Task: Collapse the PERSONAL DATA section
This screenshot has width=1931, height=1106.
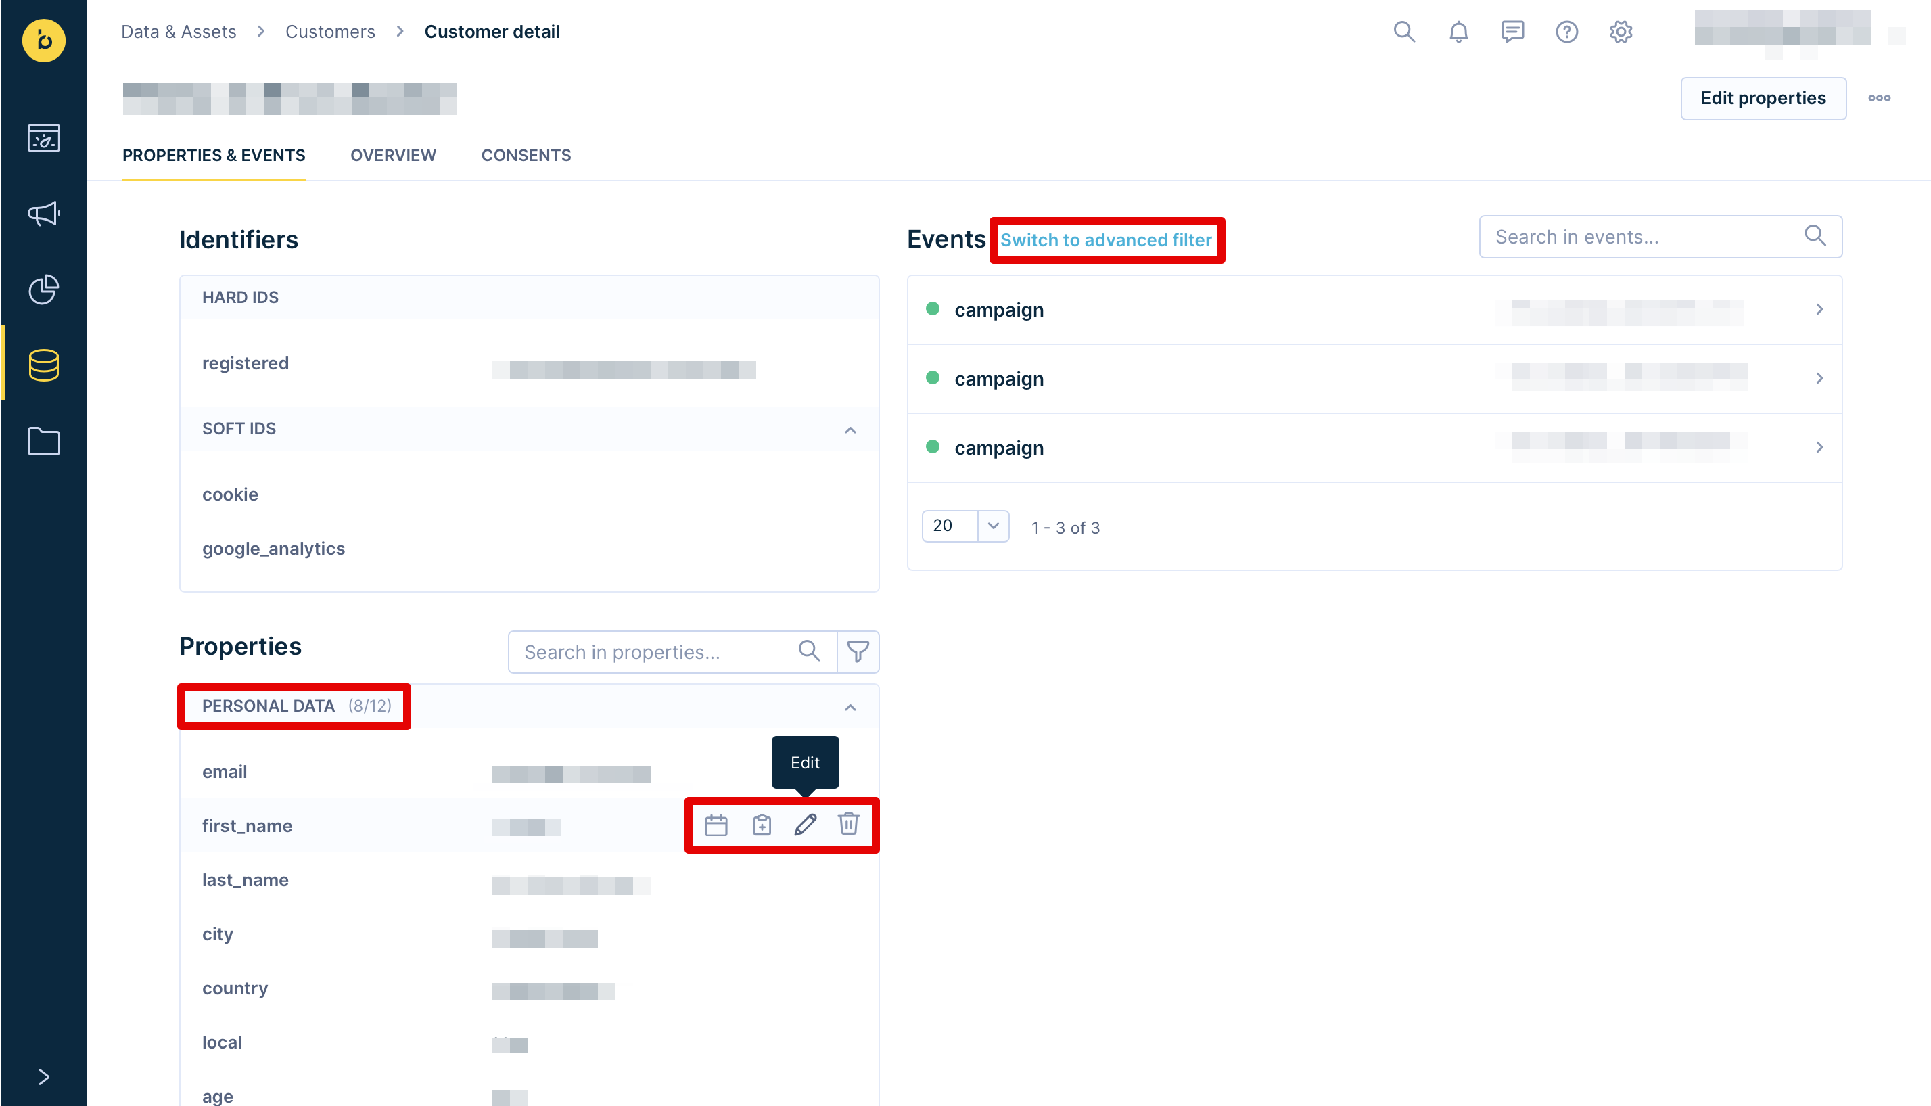Action: [850, 707]
